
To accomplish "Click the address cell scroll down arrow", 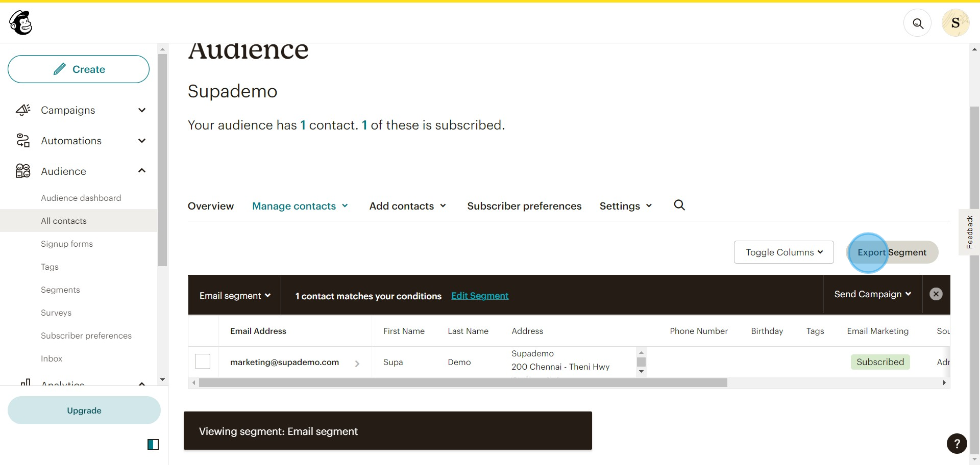I will pyautogui.click(x=641, y=372).
